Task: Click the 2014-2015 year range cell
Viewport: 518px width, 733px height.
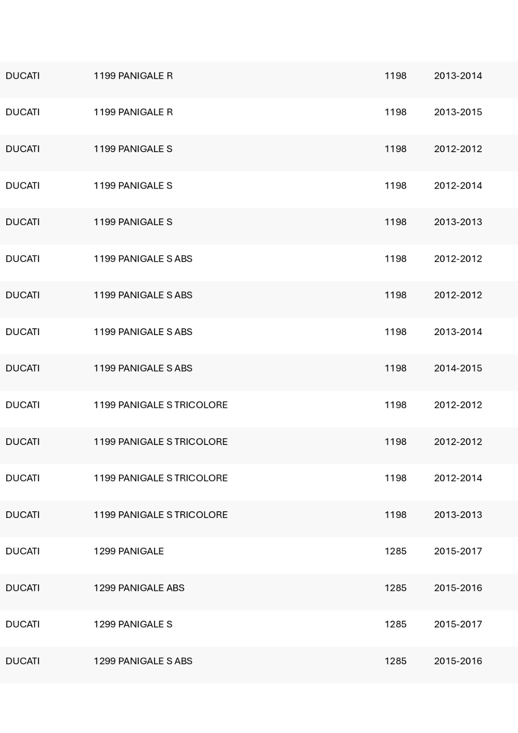Action: (x=458, y=369)
